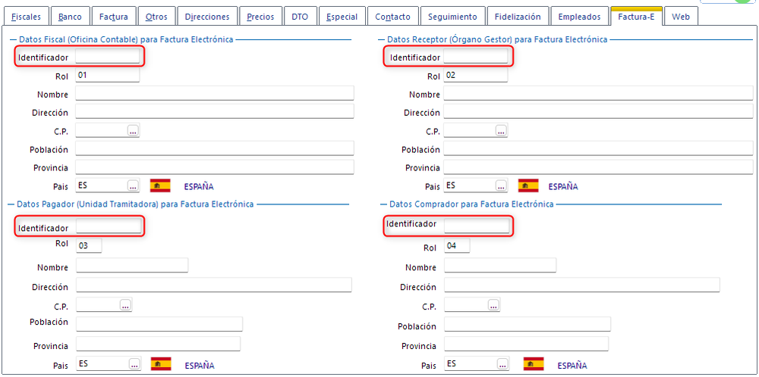Click the Rol field showing 01
Image resolution: width=759 pixels, height=377 pixels.
point(108,75)
